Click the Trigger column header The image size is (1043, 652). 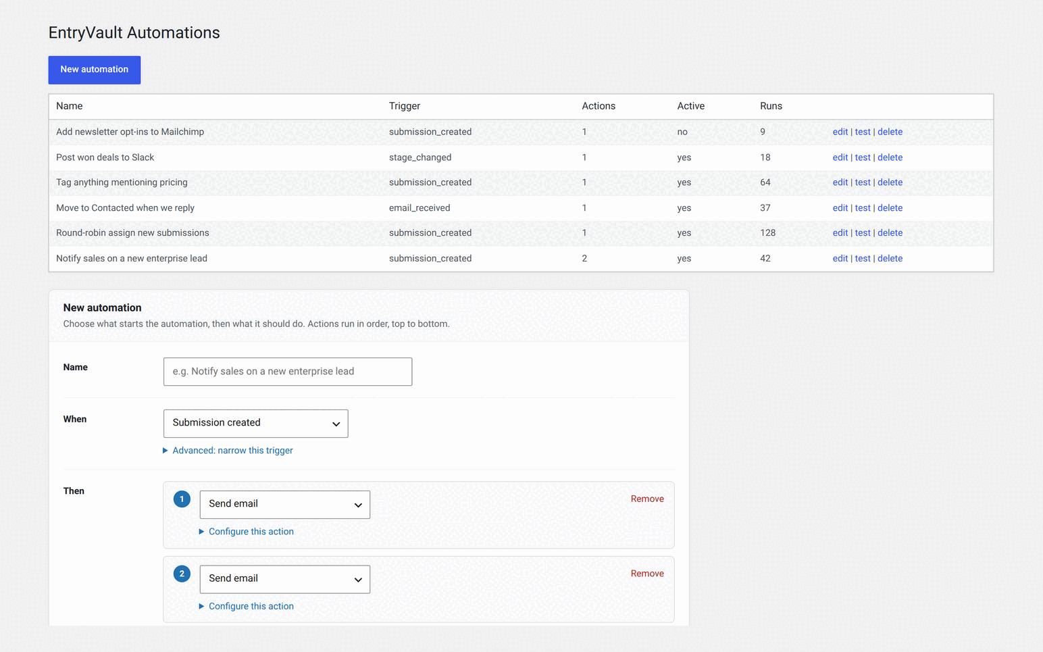click(405, 106)
